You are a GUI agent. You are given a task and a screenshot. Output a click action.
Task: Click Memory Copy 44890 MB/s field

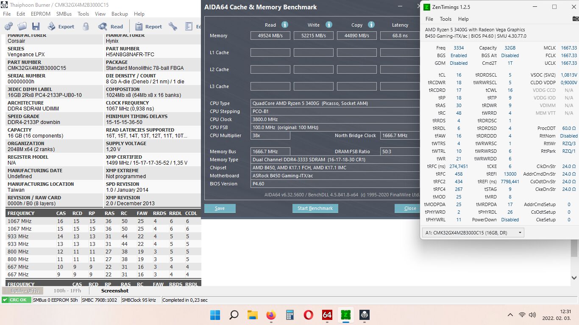pos(356,36)
